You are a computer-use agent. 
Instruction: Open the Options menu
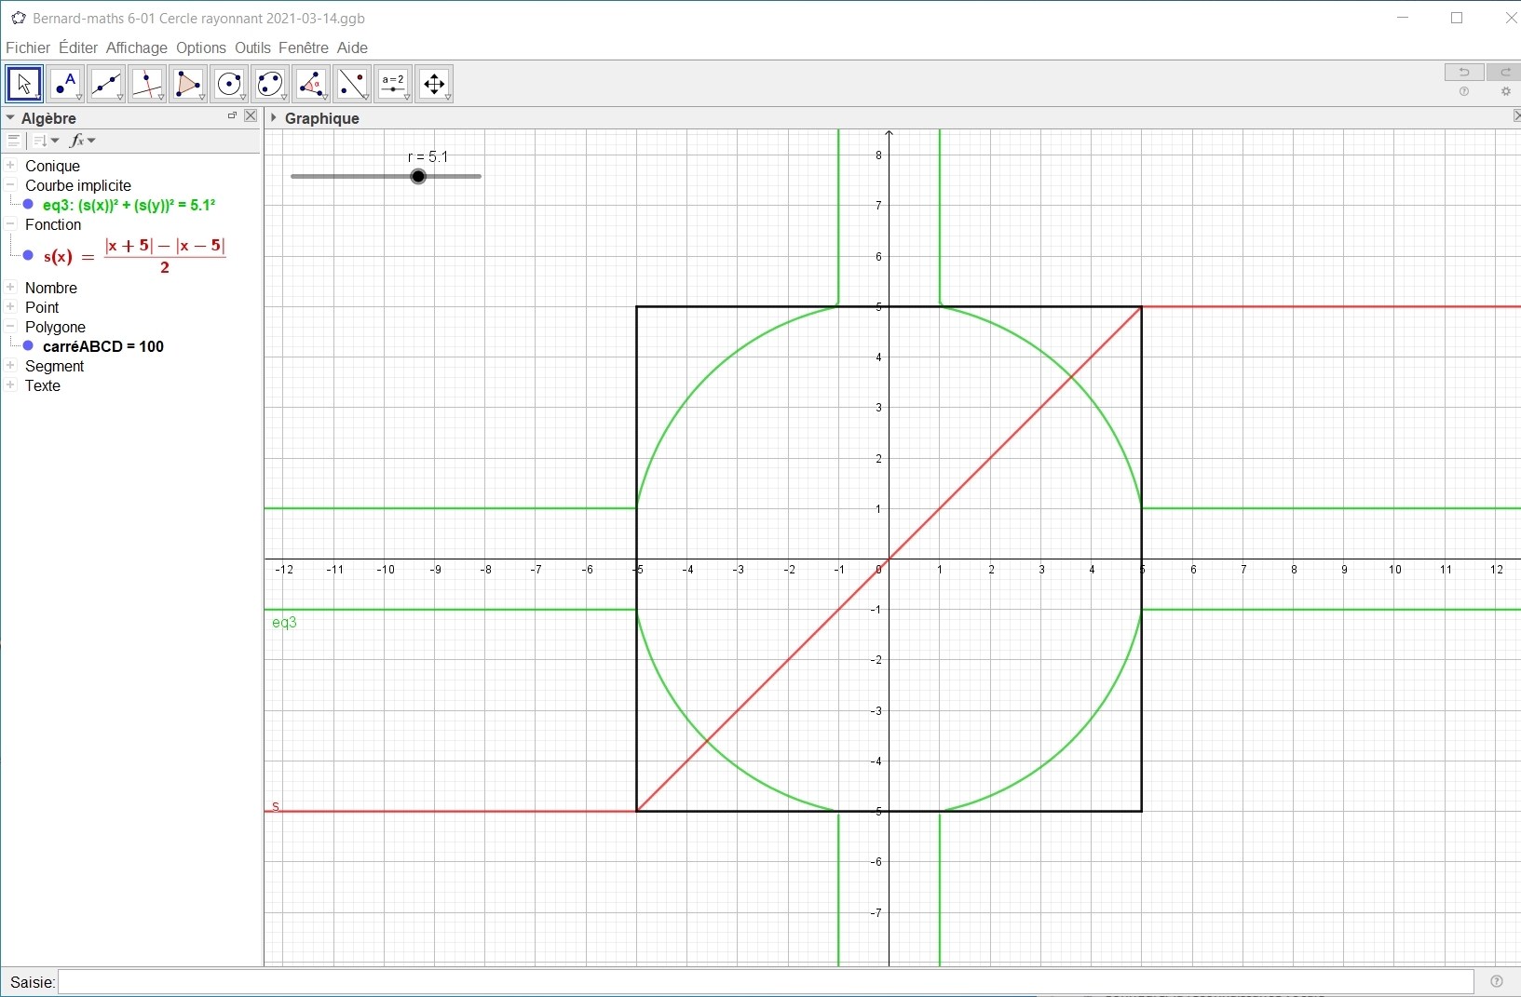[x=201, y=47]
